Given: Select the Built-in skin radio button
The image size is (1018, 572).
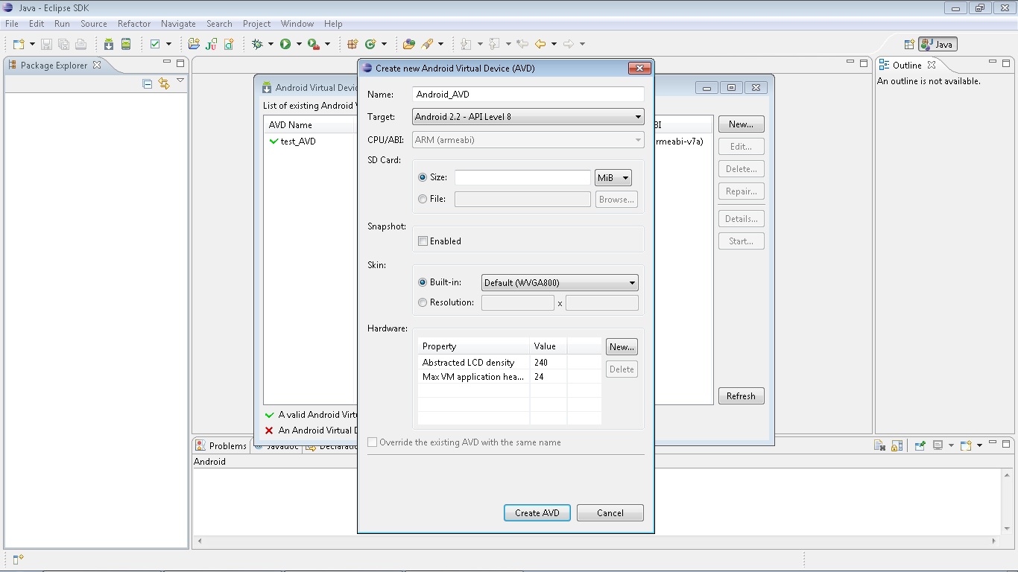Looking at the screenshot, I should [423, 282].
